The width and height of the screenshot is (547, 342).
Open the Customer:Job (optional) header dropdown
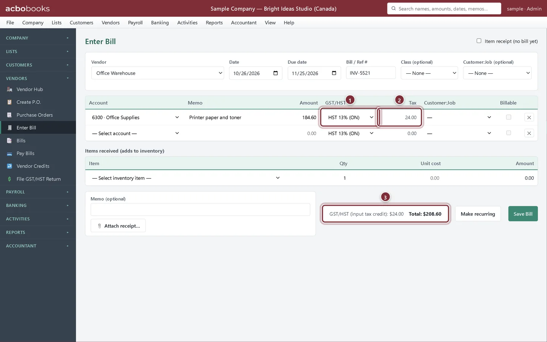(x=497, y=73)
